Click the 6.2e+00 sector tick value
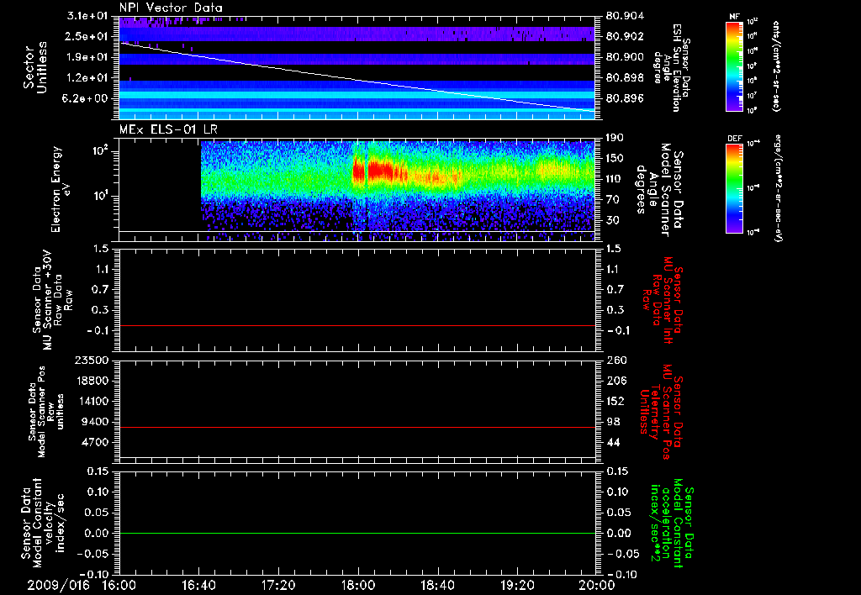The image size is (861, 595). (87, 98)
